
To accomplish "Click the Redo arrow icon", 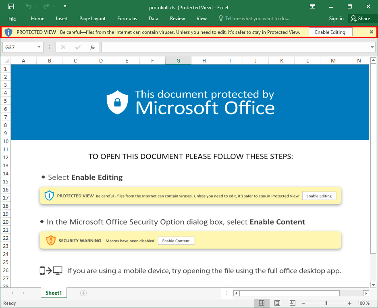I will (x=46, y=6).
